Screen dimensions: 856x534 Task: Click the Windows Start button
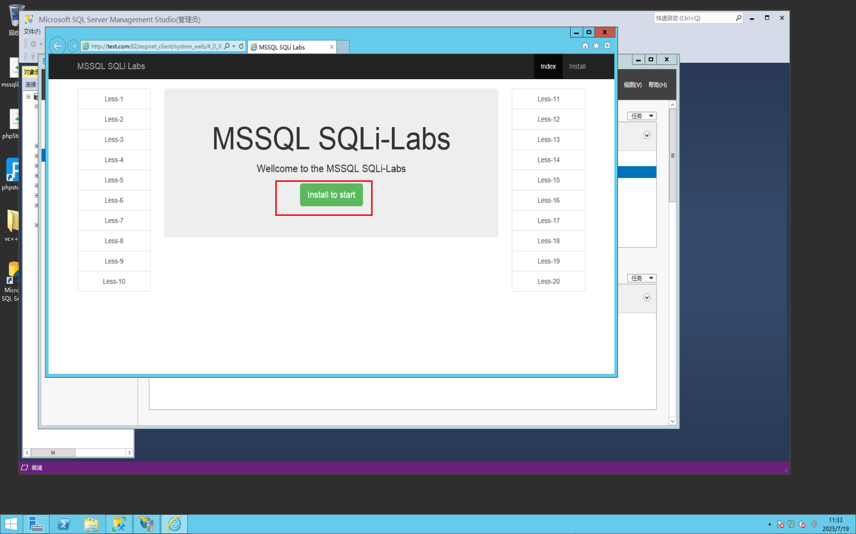click(x=11, y=524)
